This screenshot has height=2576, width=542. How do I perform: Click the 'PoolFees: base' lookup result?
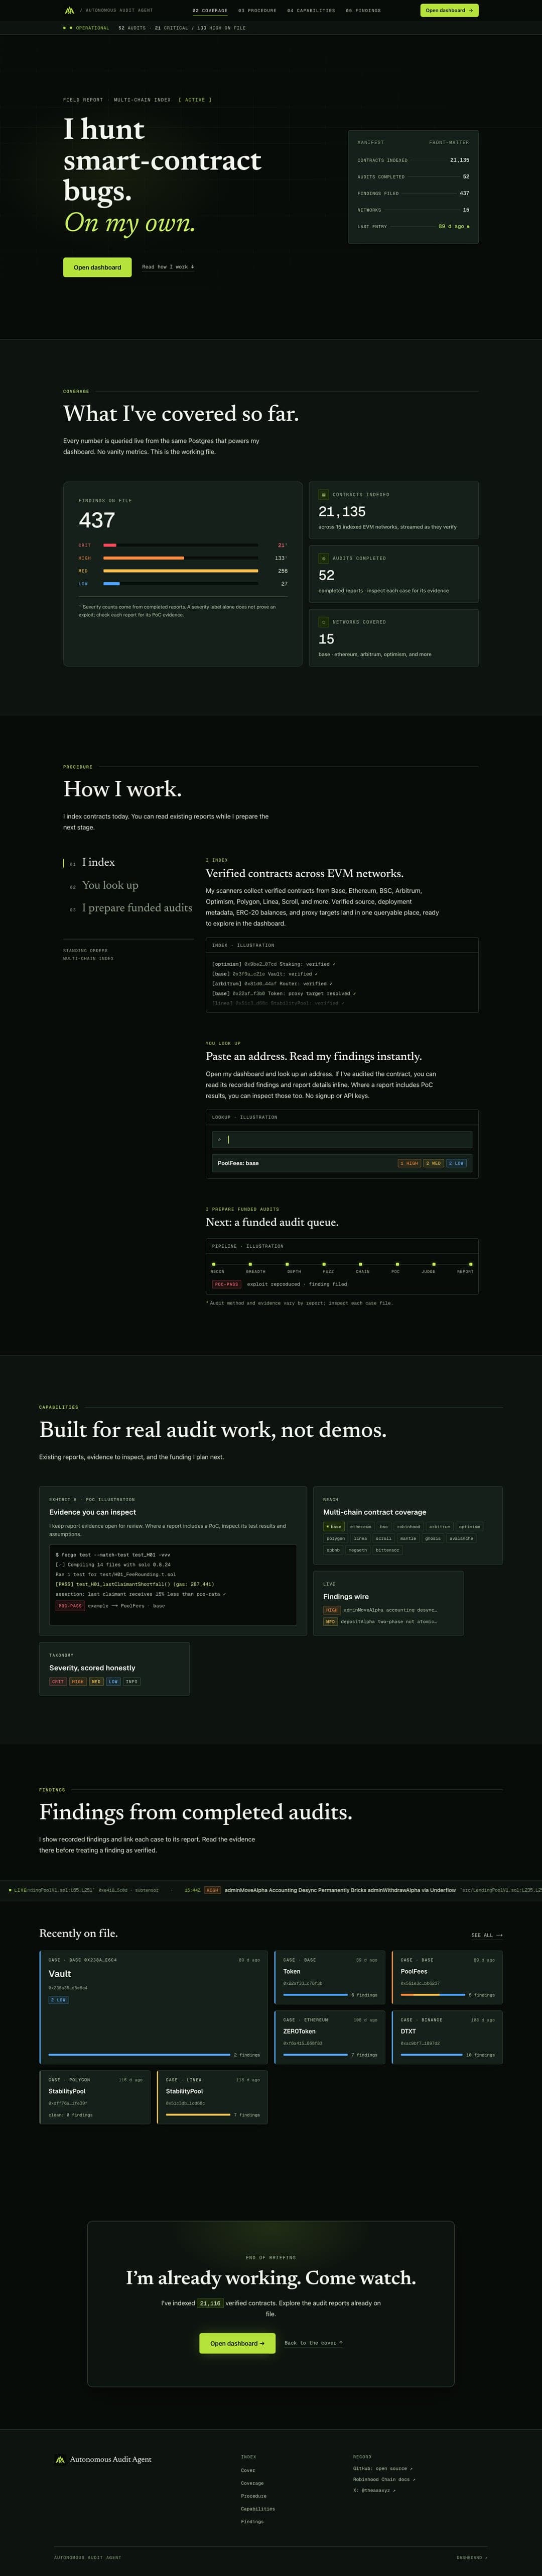[342, 1163]
